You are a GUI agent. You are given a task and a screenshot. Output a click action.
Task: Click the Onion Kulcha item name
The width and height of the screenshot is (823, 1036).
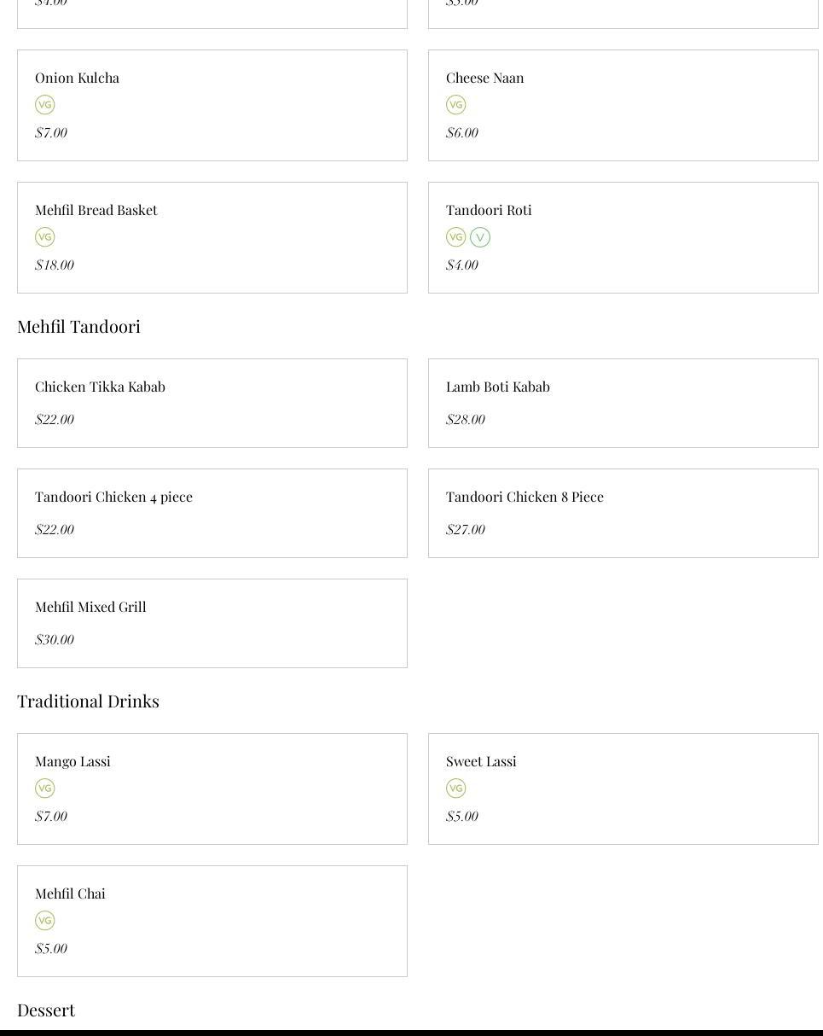(77, 78)
